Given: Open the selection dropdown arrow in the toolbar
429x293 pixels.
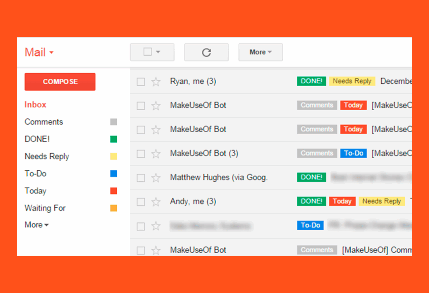Looking at the screenshot, I should [158, 52].
